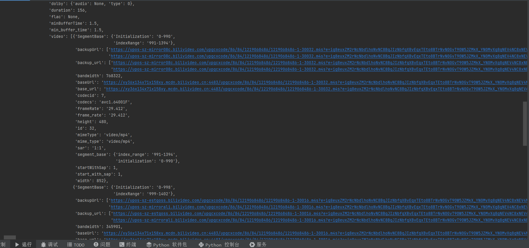The height and width of the screenshot is (248, 529).
Task: Click the 'duration': 156 line
Action: [68, 10]
